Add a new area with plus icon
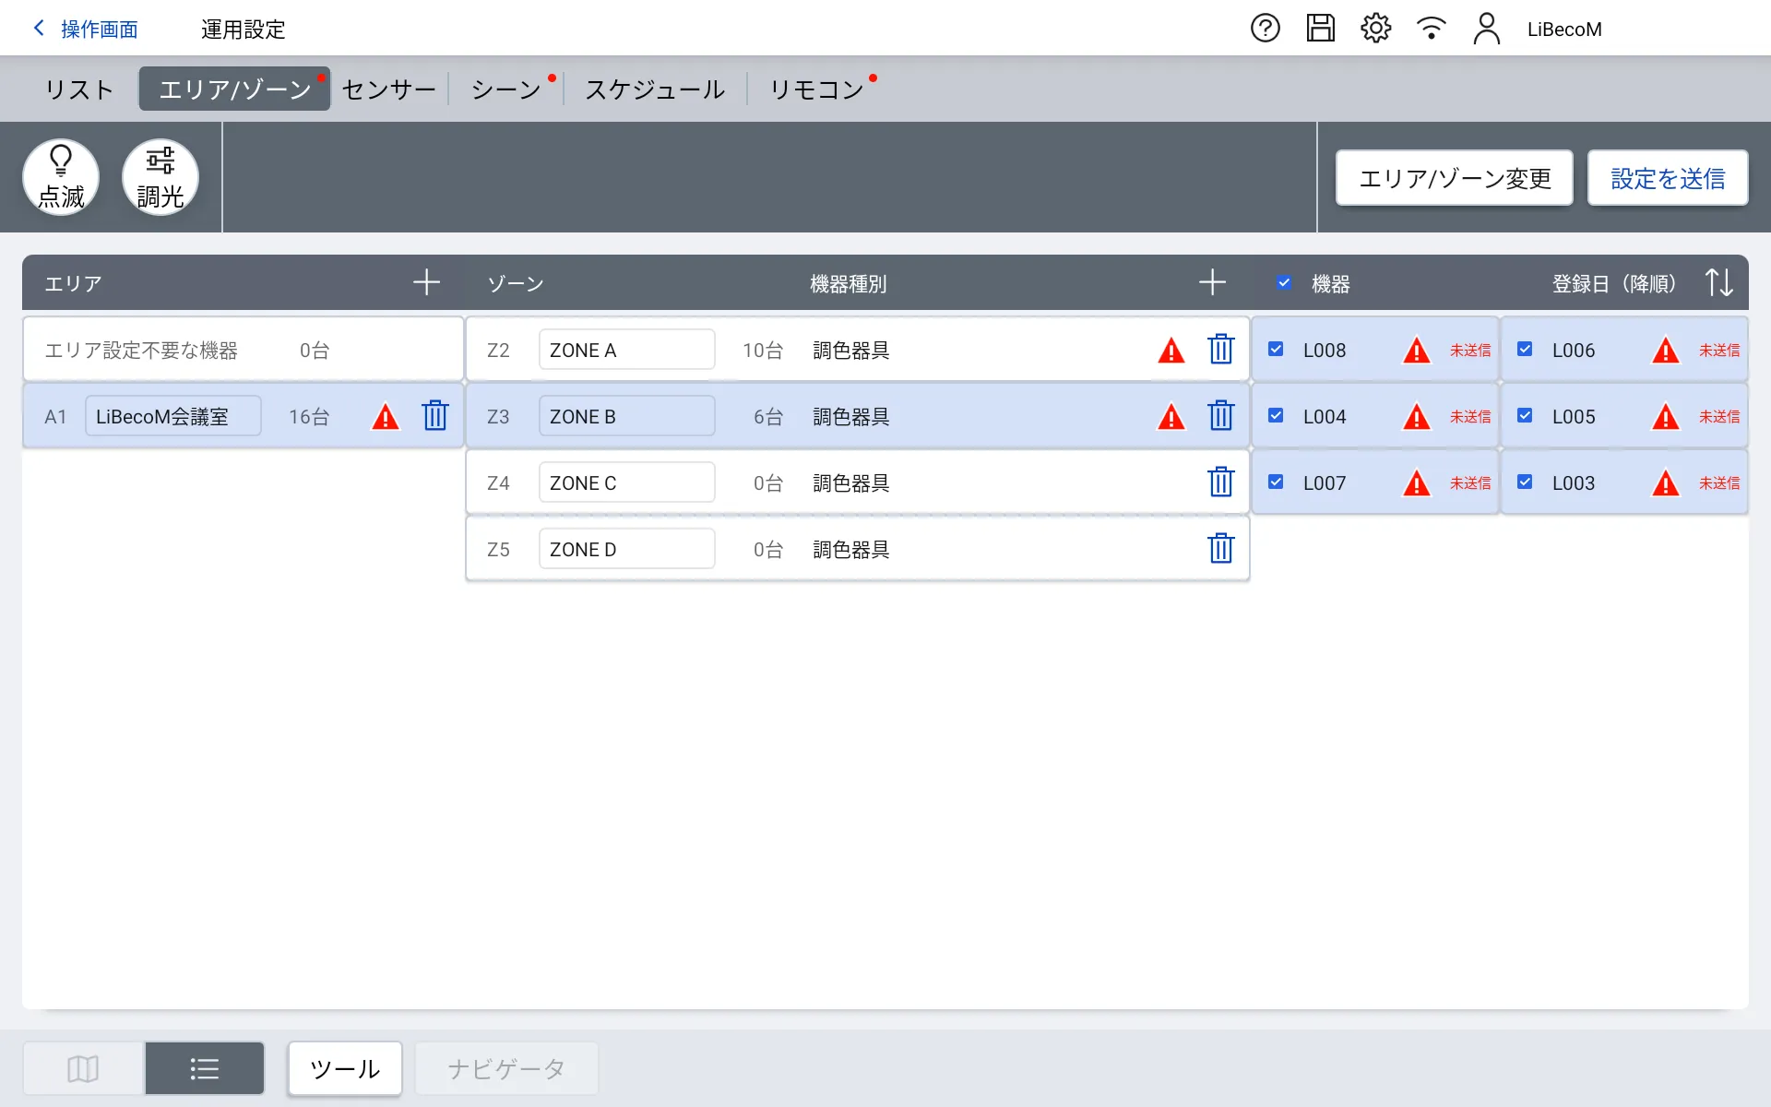Viewport: 1771px width, 1107px height. coord(426,282)
